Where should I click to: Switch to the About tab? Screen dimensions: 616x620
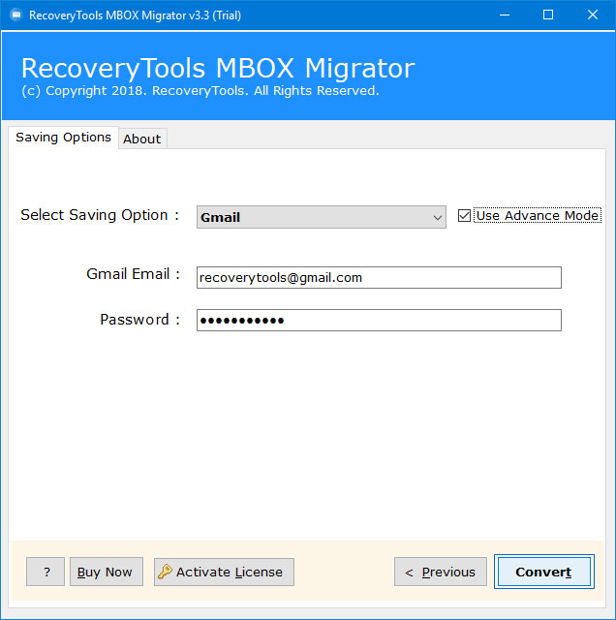coord(142,139)
